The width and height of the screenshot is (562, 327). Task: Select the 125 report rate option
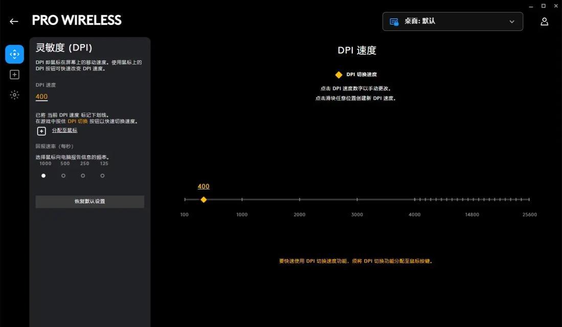pyautogui.click(x=102, y=175)
